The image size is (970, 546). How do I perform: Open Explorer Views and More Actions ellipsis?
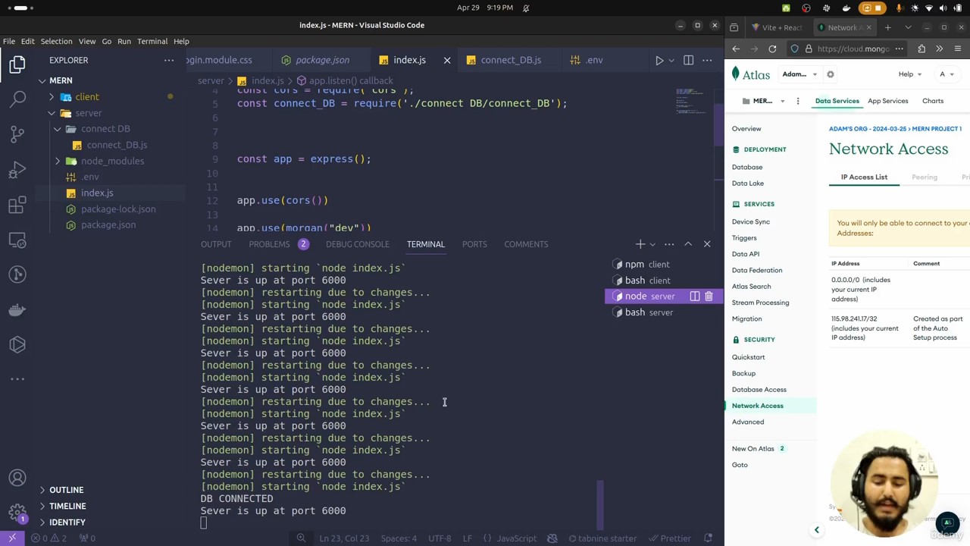click(x=168, y=60)
